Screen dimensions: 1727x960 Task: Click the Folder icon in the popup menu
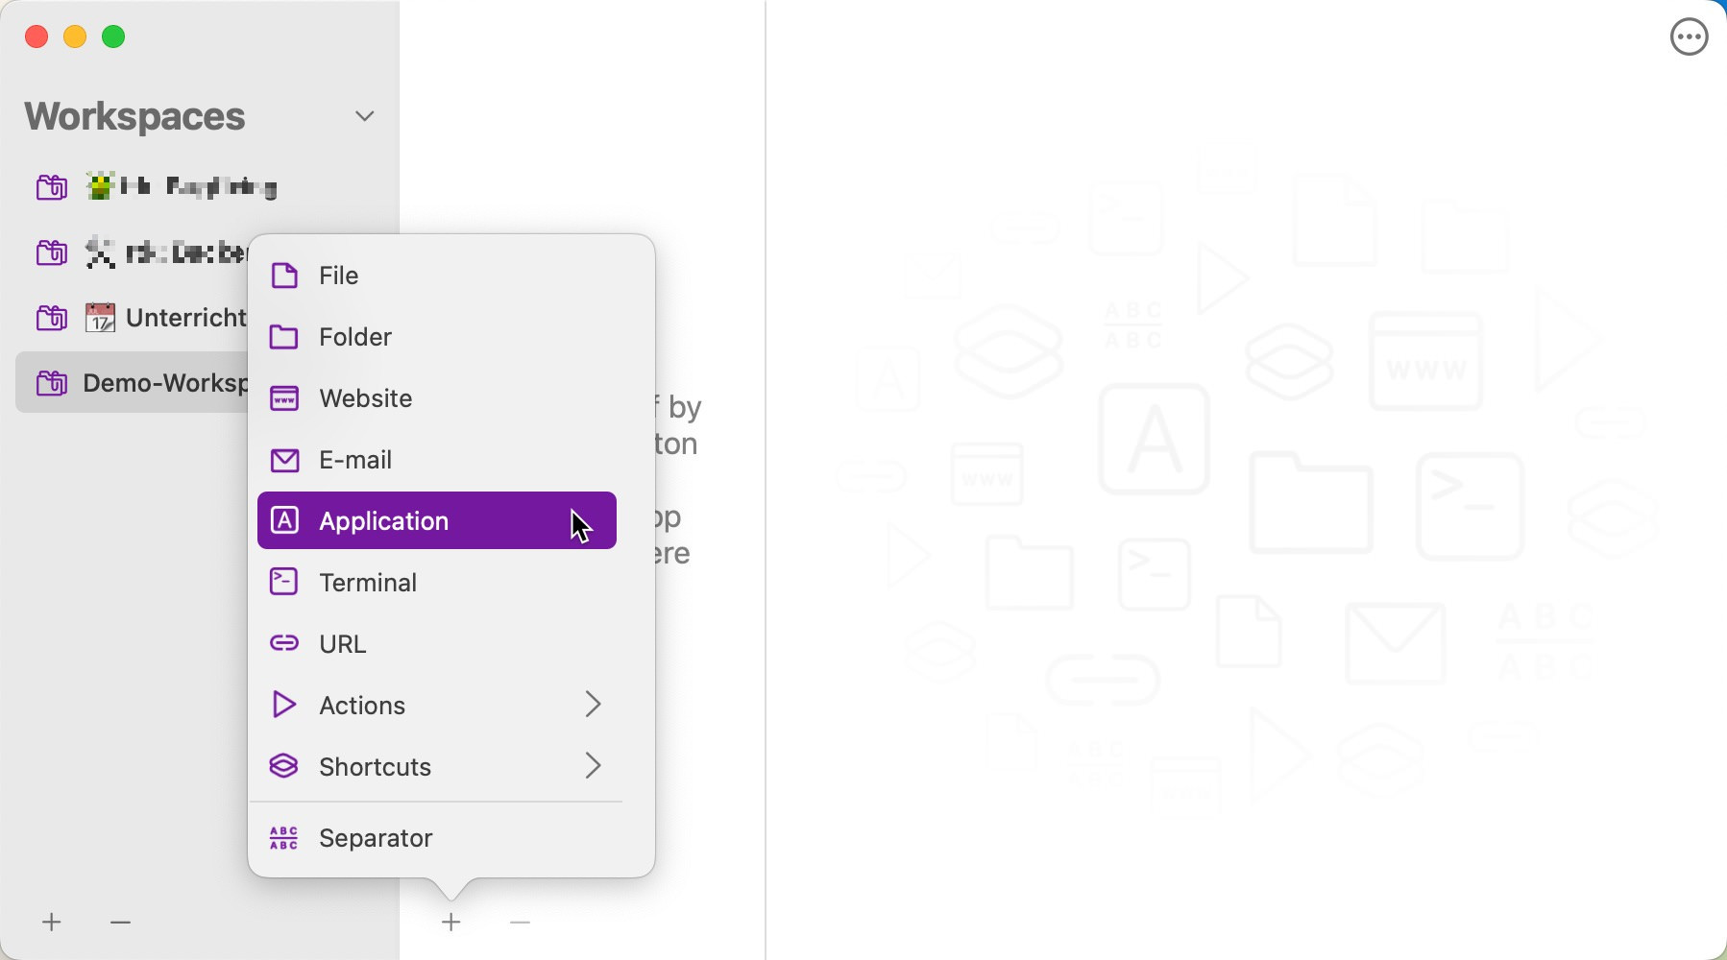pos(284,337)
